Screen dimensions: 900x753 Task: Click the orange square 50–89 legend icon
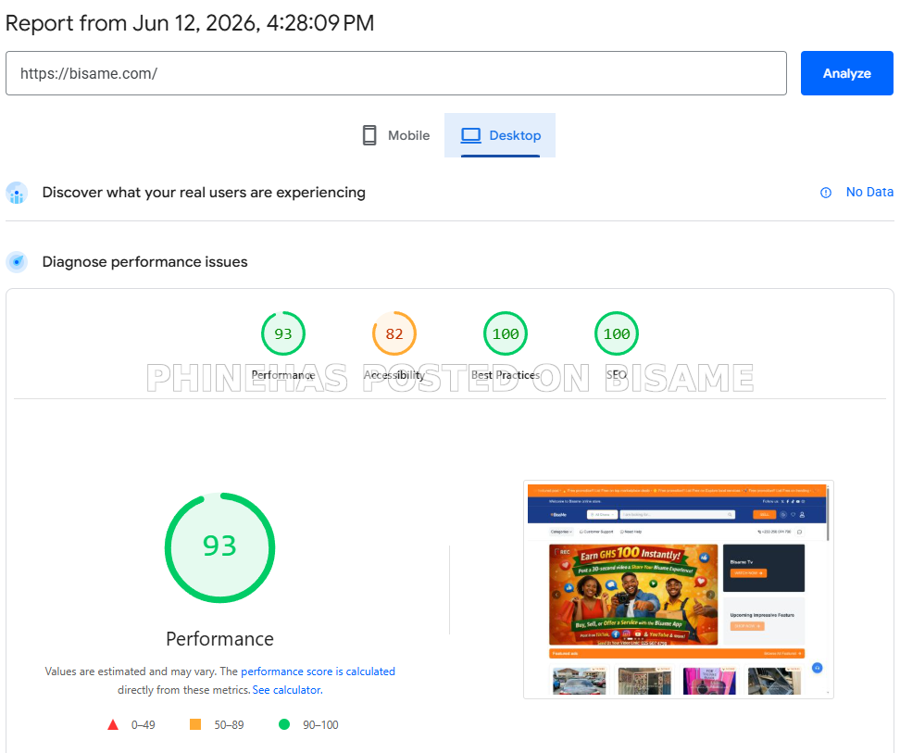coord(195,724)
